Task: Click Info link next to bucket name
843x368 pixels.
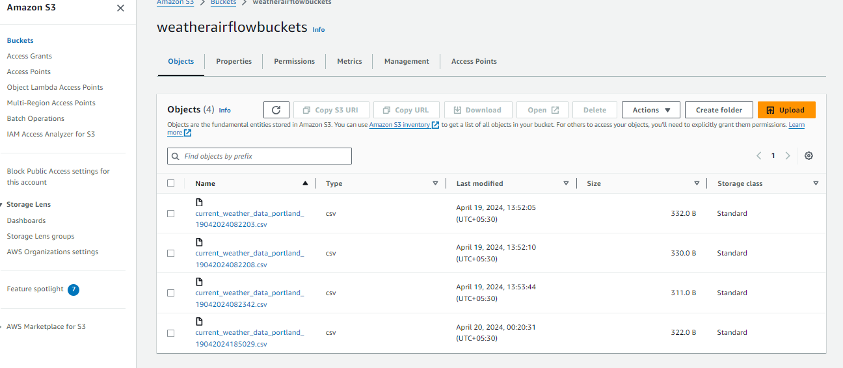Action: coord(319,30)
